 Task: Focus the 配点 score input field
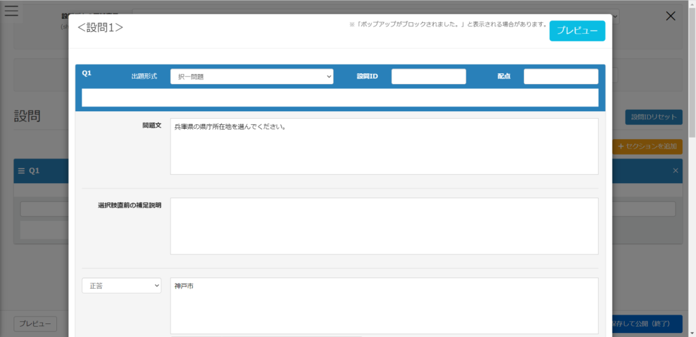click(560, 77)
